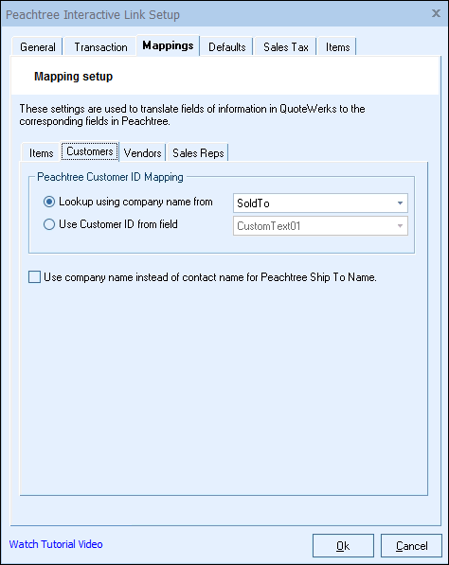Open the Sales Tax tab

286,46
